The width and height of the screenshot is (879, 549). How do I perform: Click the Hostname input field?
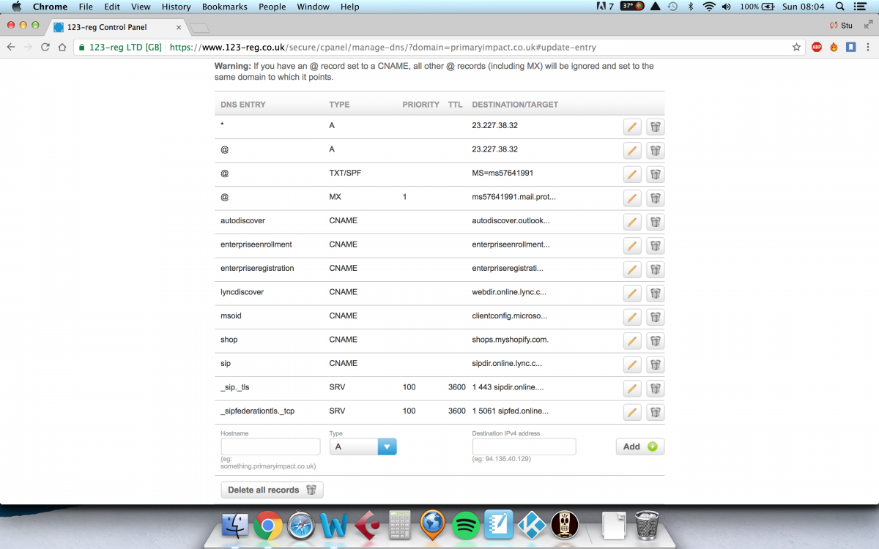point(270,447)
